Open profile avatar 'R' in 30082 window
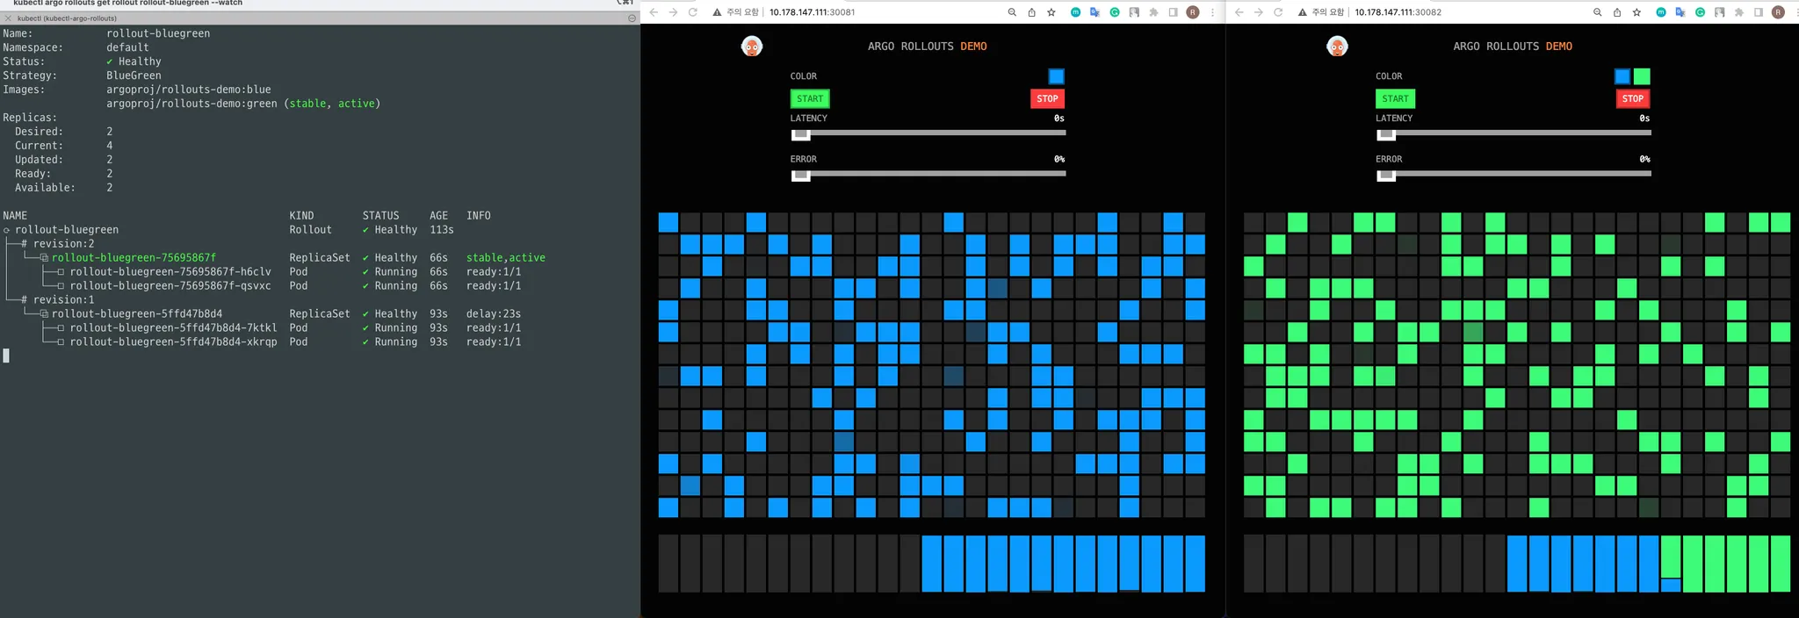The image size is (1799, 618). pyautogui.click(x=1778, y=12)
